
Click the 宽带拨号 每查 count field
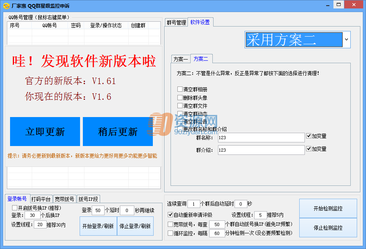[x=217, y=224]
